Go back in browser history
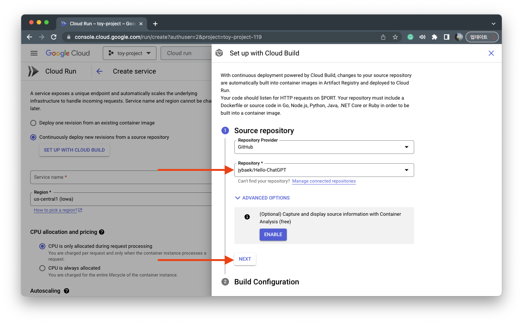Screen dimensions: 523x324 tap(29, 37)
